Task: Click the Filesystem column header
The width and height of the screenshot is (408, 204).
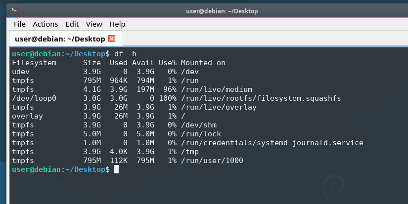Action: click(34, 63)
